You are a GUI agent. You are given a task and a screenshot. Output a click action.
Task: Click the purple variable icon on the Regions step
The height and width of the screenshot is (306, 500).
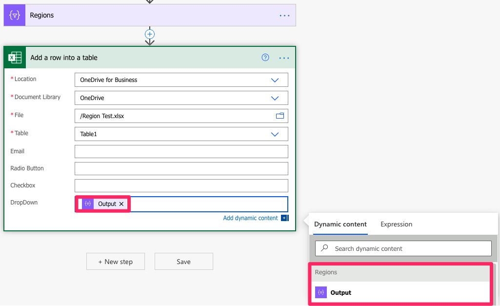pos(14,15)
